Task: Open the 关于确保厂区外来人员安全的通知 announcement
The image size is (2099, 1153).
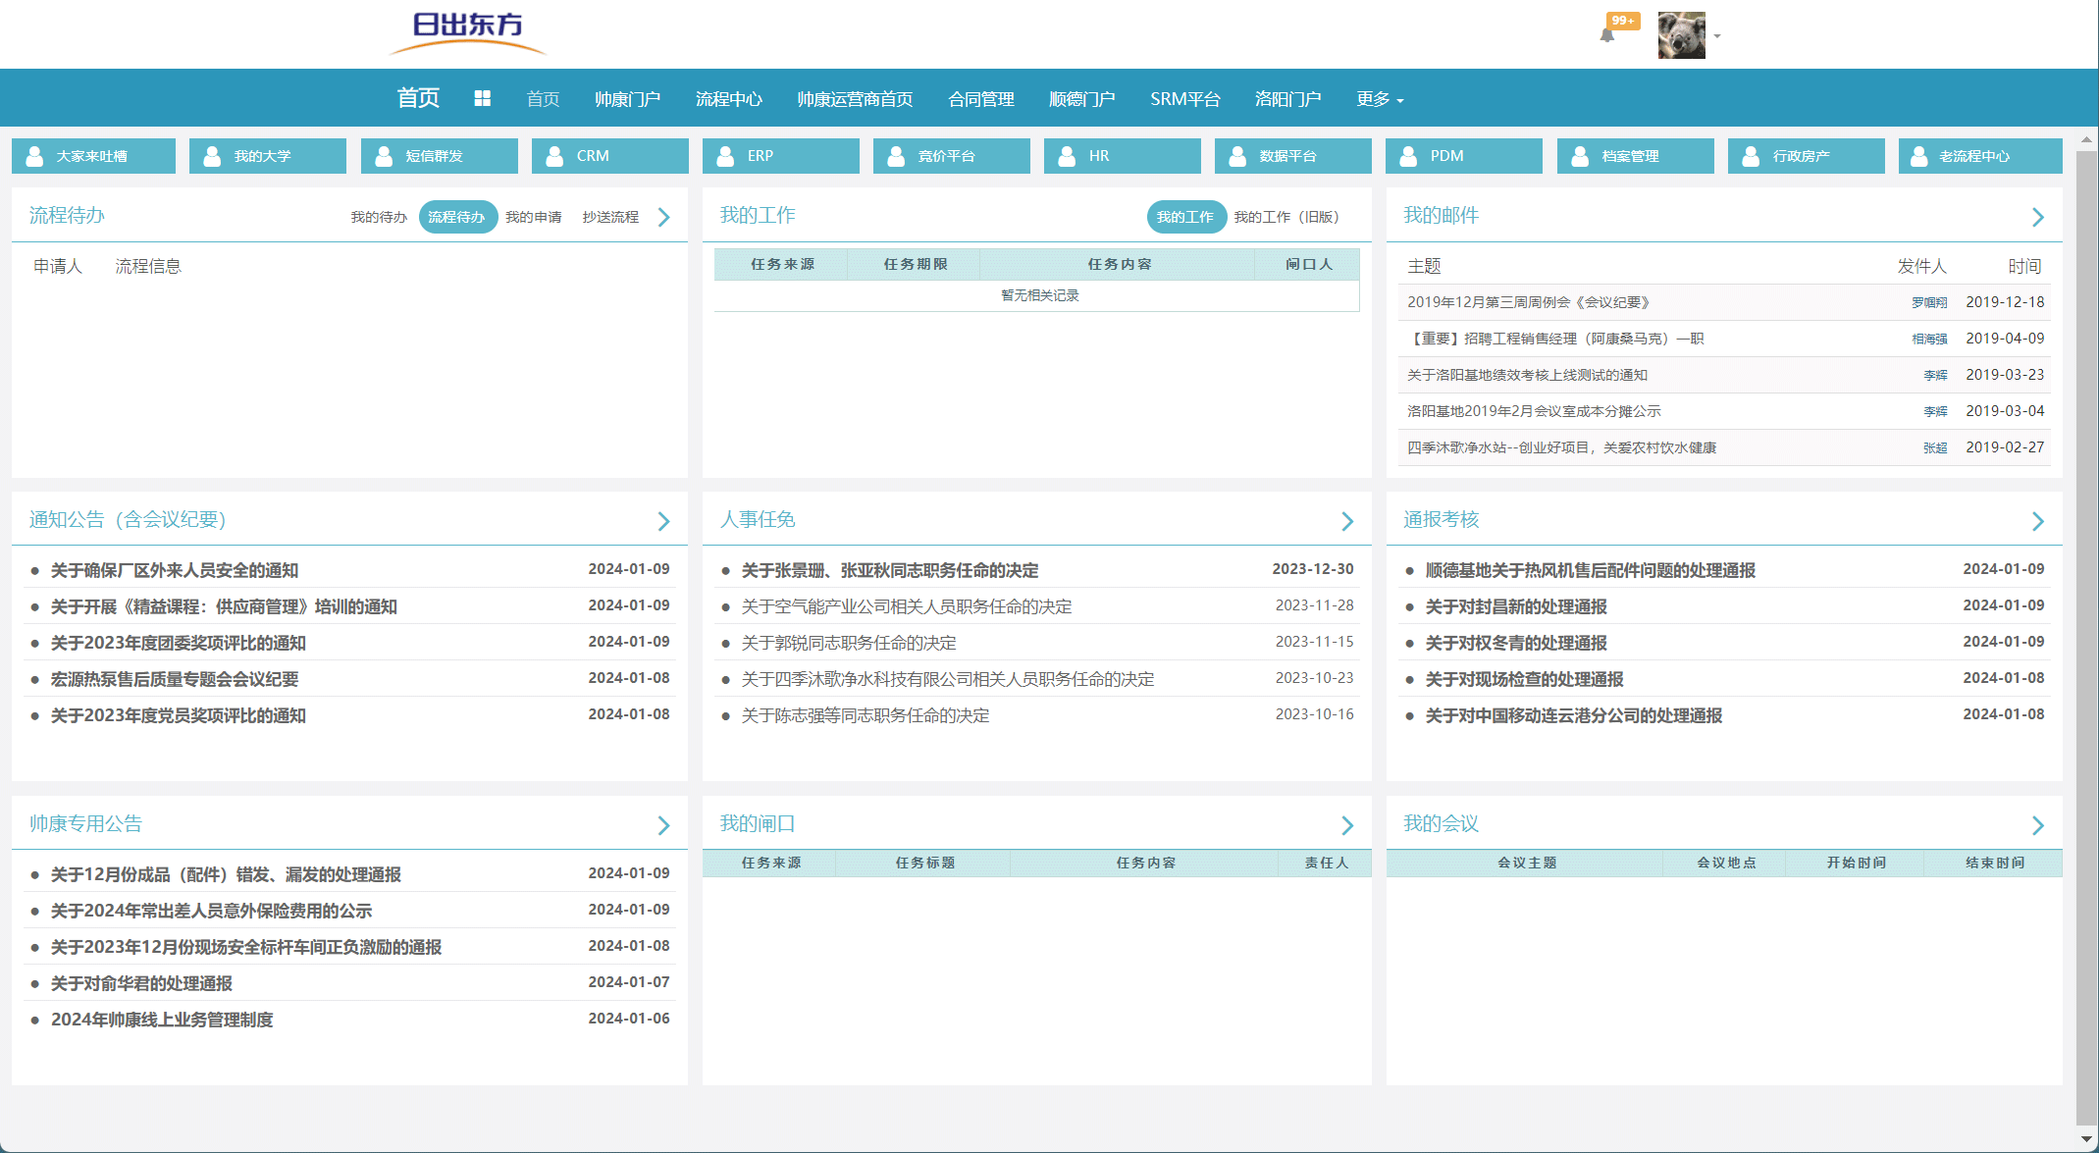Action: (175, 570)
